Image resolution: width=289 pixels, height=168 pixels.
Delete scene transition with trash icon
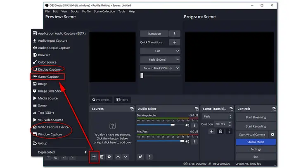pyautogui.click(x=220, y=131)
